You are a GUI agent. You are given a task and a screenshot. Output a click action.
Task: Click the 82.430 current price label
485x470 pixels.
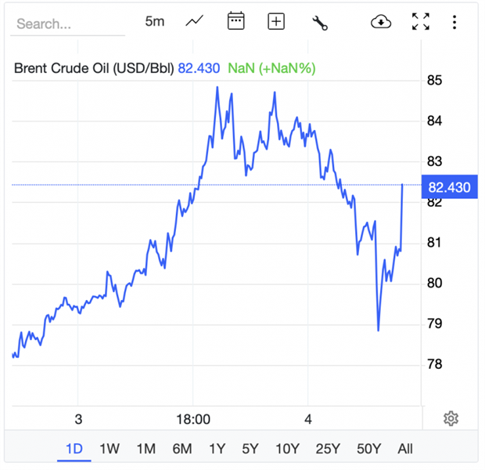click(450, 187)
